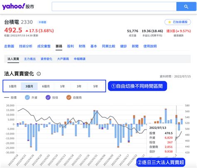The image size is (197, 168).
Task: Switch to the 申報轉讓 sub-tab
Action: 80,59
